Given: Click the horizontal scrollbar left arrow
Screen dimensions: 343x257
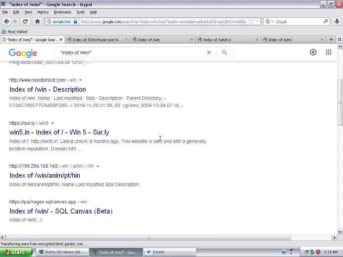Looking at the screenshot, I should point(3,238).
